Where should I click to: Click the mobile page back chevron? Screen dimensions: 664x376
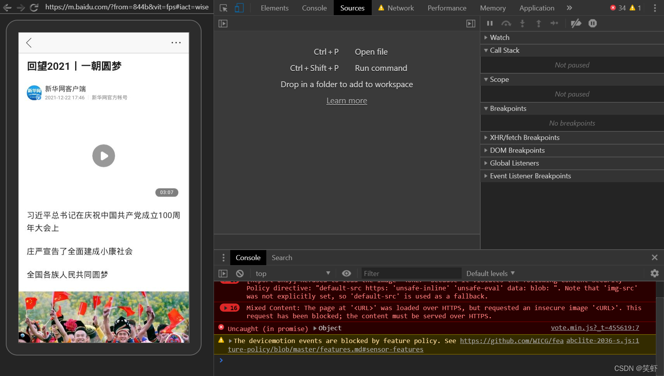pyautogui.click(x=29, y=43)
